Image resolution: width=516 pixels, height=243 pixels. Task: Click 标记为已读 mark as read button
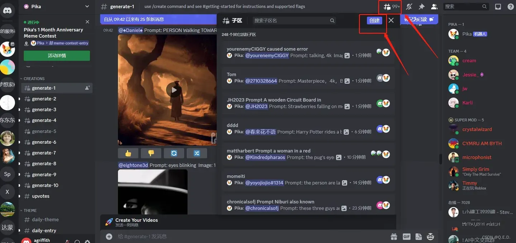(x=419, y=19)
